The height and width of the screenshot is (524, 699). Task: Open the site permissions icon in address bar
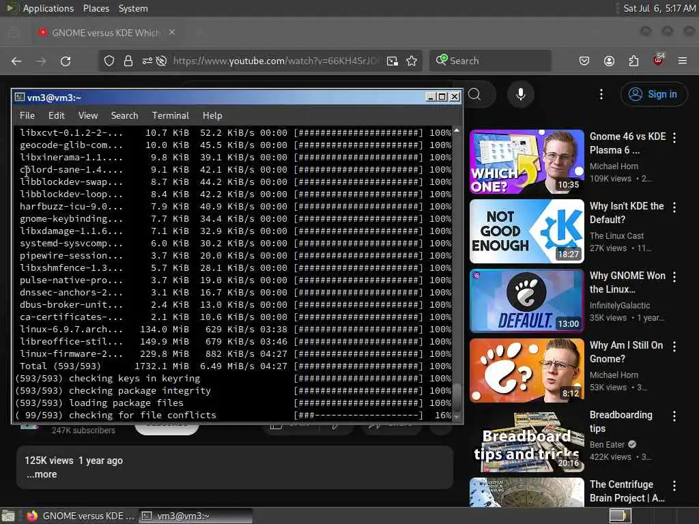[147, 61]
